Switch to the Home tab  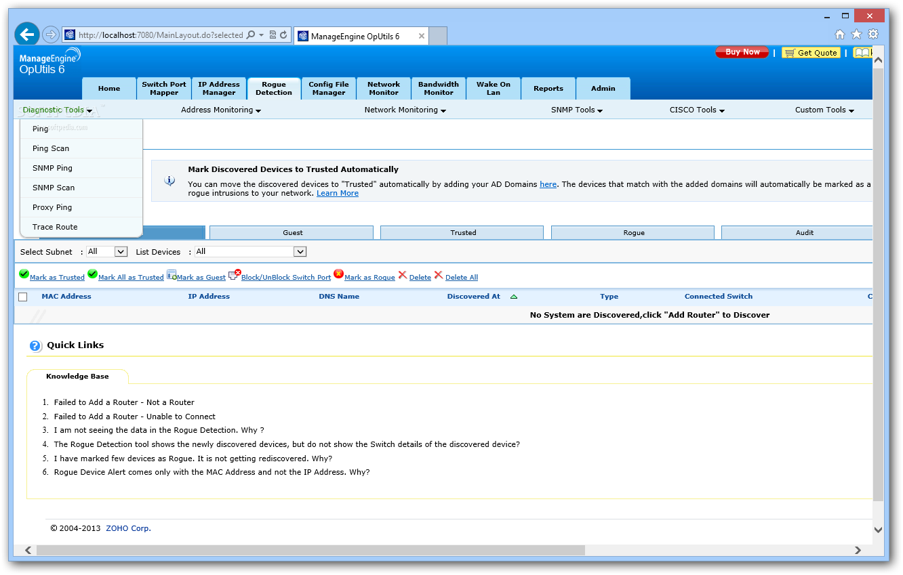tap(109, 89)
